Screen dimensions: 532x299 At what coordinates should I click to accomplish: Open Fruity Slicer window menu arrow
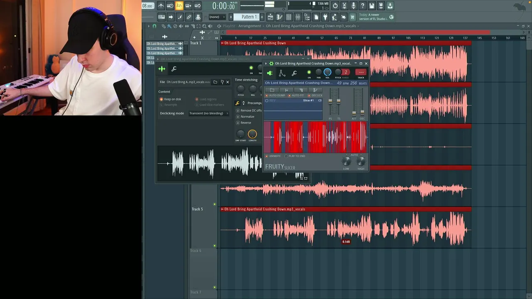tap(266, 64)
